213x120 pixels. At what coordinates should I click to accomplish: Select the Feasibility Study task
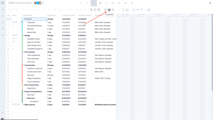click(33, 39)
